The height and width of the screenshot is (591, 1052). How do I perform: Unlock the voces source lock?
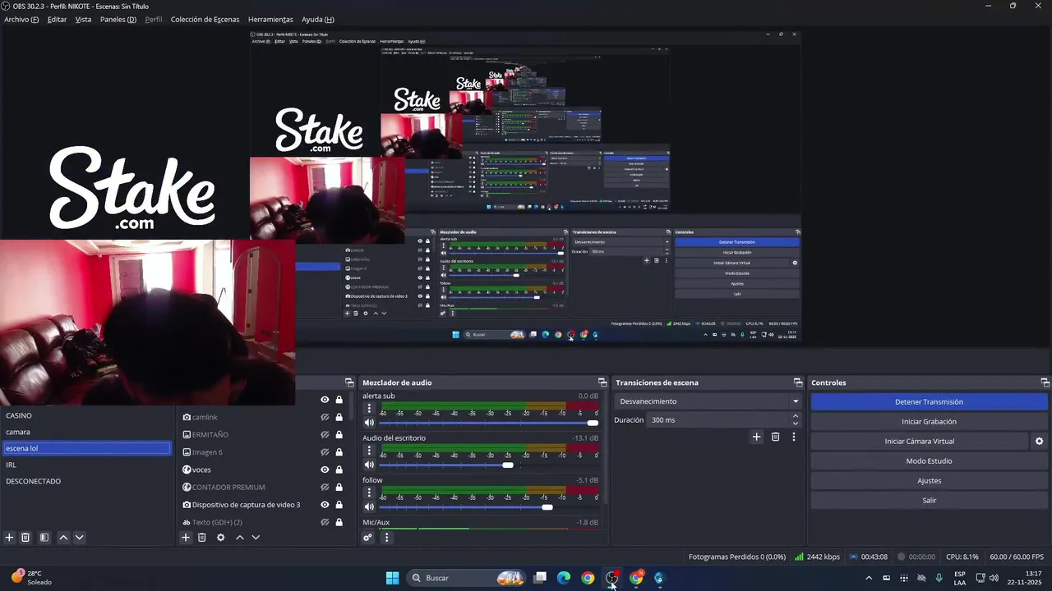point(339,470)
